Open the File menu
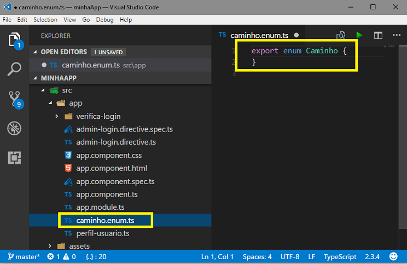Viewport: 407px width, 264px height. pos(7,20)
